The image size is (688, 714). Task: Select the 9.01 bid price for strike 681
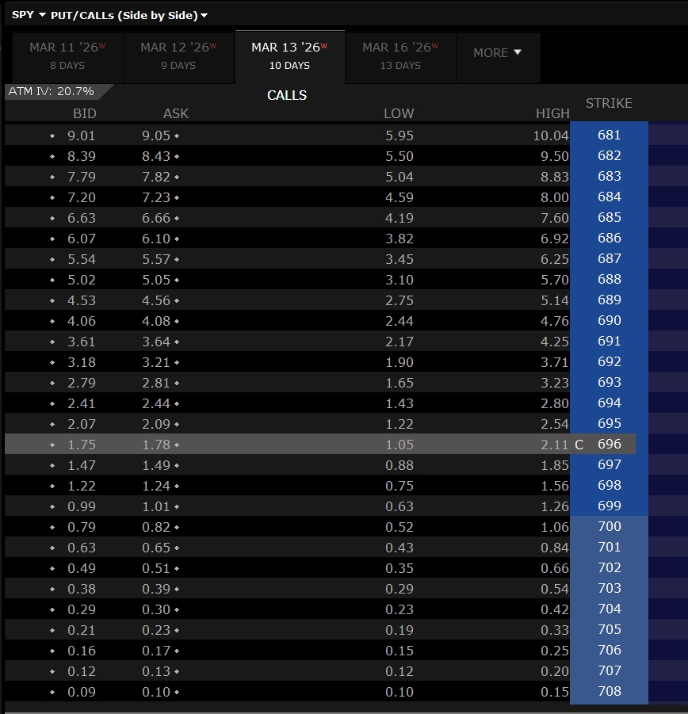(82, 136)
